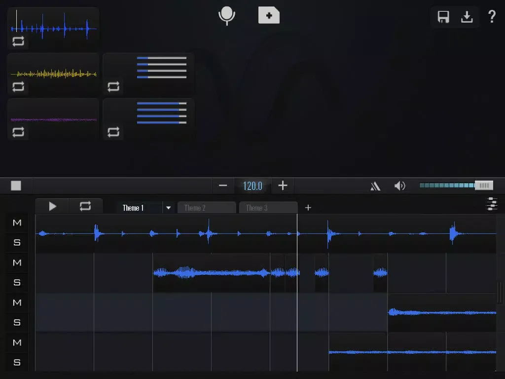Click the white playhead line in the timeline

tap(297, 293)
